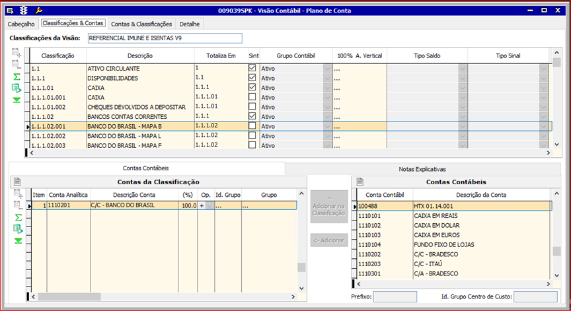Click the wrench settings icon in title bar
Image resolution: width=571 pixels, height=311 pixels.
38,11
